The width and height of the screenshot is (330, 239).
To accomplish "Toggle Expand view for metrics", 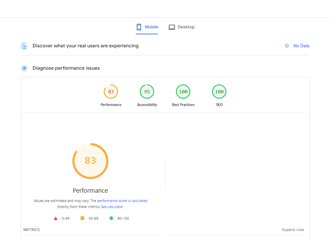I will click(293, 230).
